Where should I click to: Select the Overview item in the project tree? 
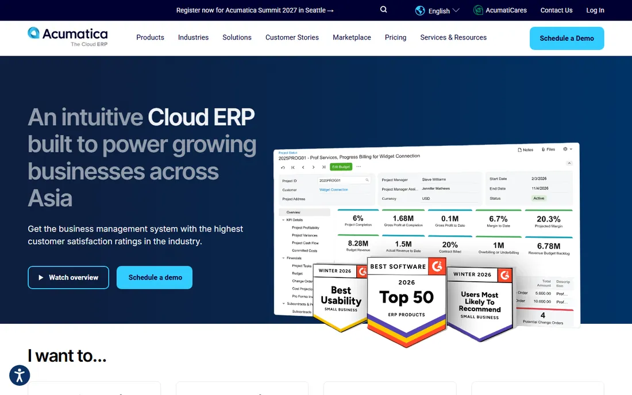pyautogui.click(x=305, y=212)
